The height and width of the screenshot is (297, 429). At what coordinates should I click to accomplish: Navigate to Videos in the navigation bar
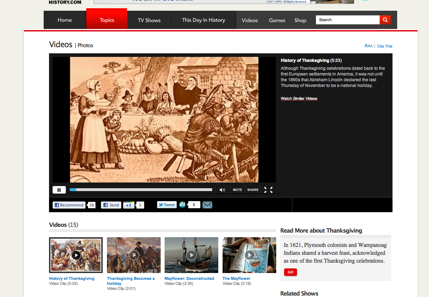[x=250, y=20]
